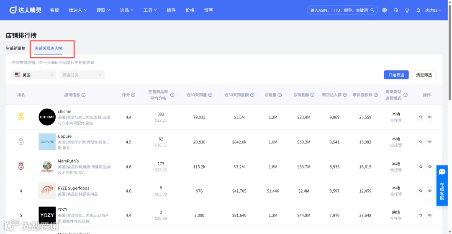
Task: Toggle eye view for RYZE Superfoods
Action: coord(429,191)
